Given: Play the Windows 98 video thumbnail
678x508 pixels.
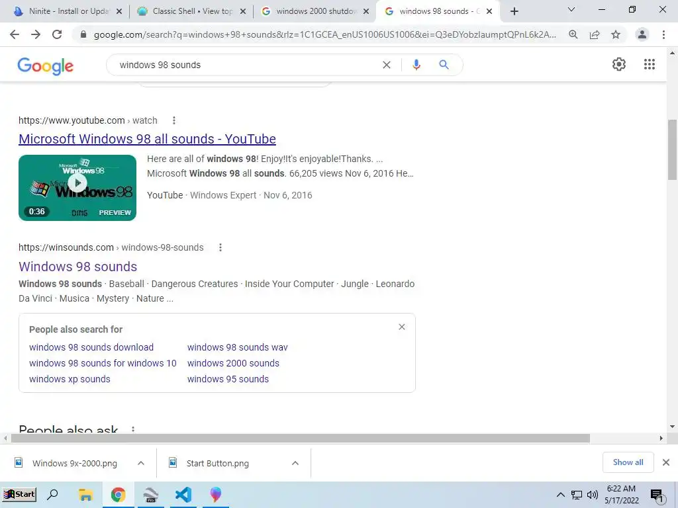Looking at the screenshot, I should 77,188.
